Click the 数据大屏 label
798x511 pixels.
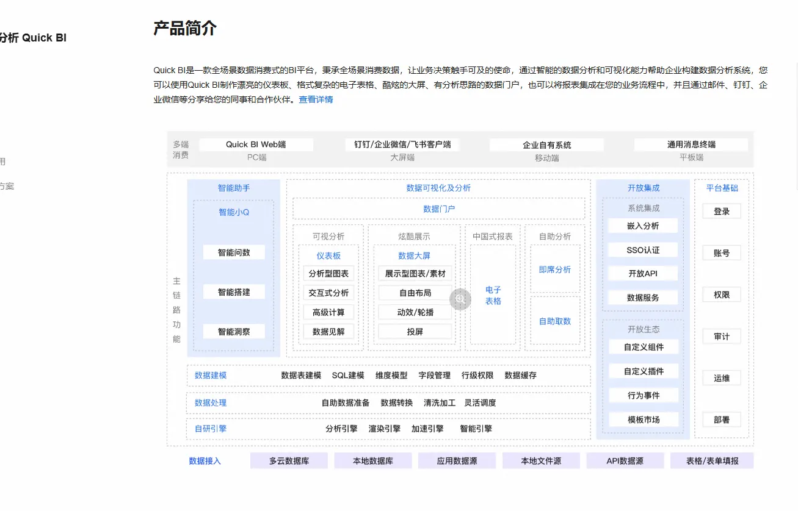tap(415, 255)
